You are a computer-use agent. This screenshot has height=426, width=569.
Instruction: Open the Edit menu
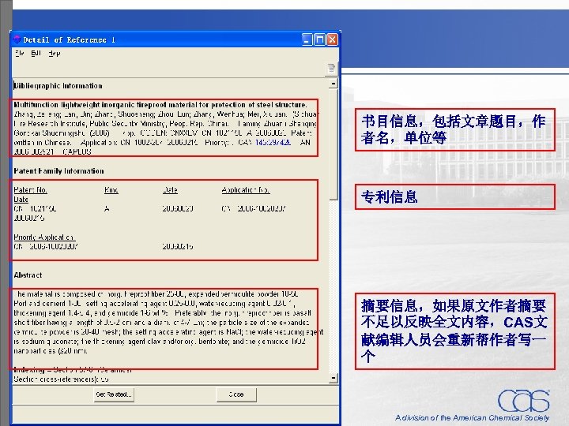tap(36, 54)
